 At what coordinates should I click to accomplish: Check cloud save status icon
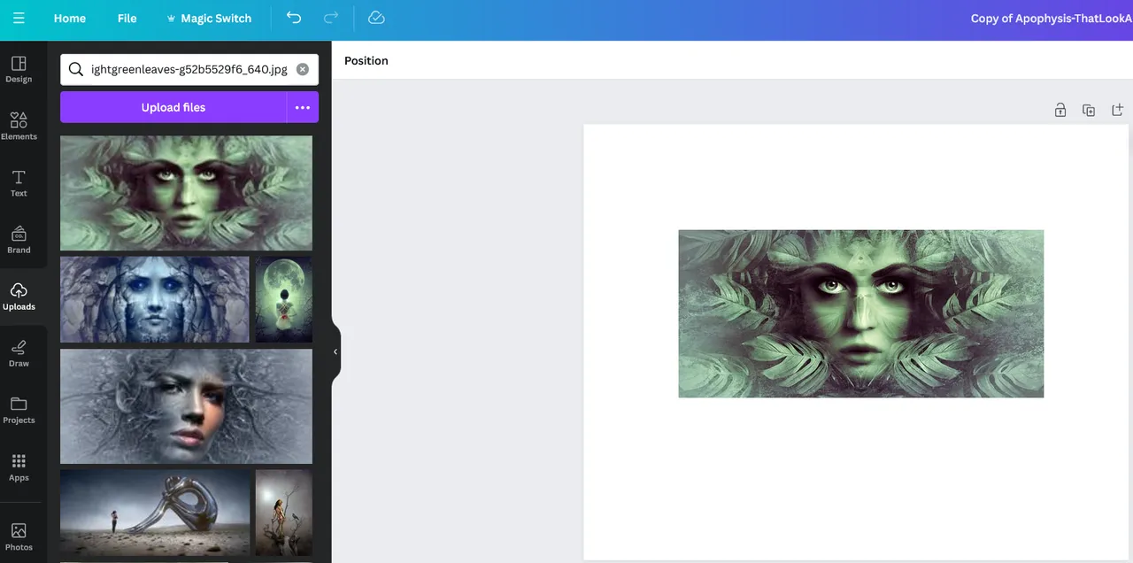coord(376,18)
